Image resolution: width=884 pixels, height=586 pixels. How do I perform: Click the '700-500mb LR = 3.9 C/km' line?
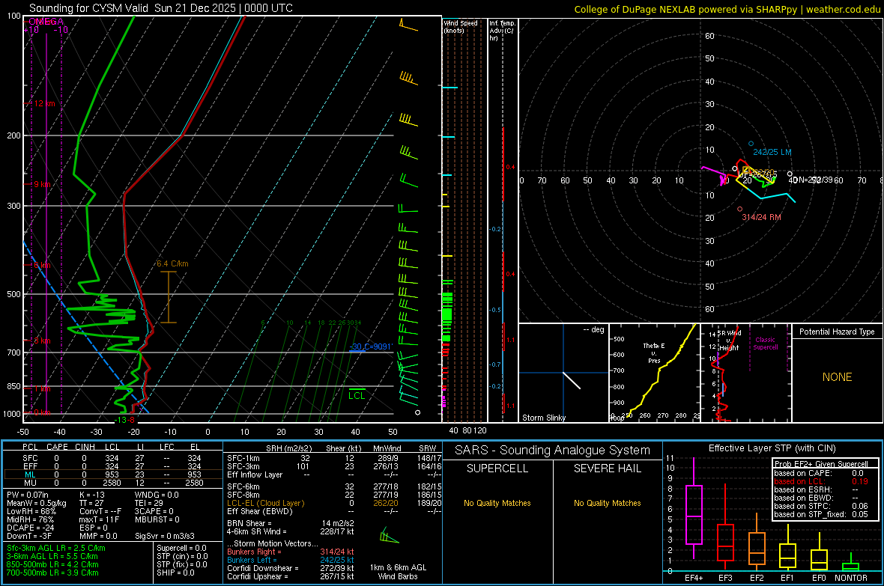[52, 573]
